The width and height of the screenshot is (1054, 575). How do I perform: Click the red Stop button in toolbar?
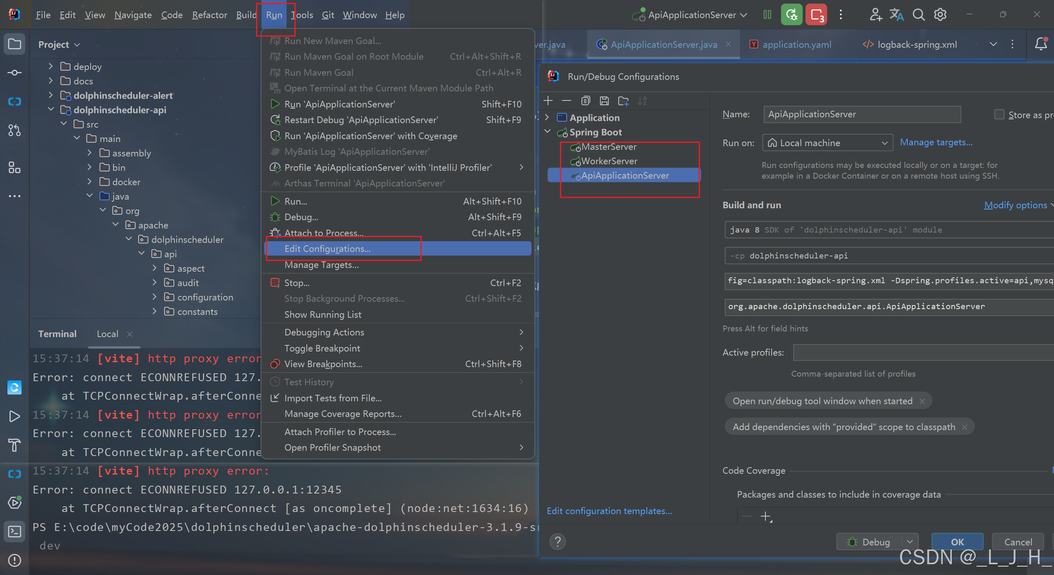click(x=816, y=15)
